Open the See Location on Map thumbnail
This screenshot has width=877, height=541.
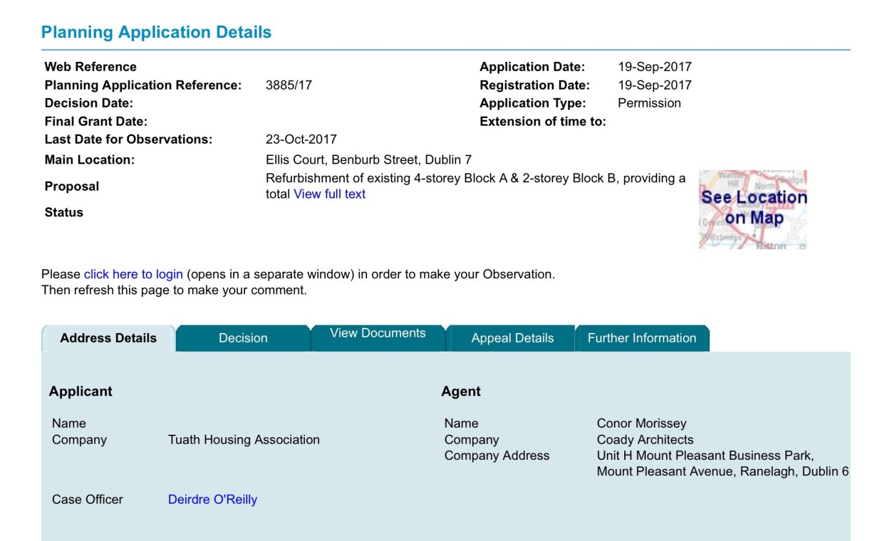(x=753, y=209)
